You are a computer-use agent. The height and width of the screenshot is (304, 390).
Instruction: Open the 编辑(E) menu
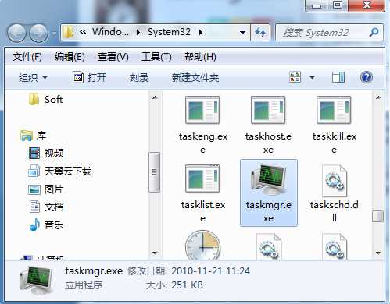(70, 57)
